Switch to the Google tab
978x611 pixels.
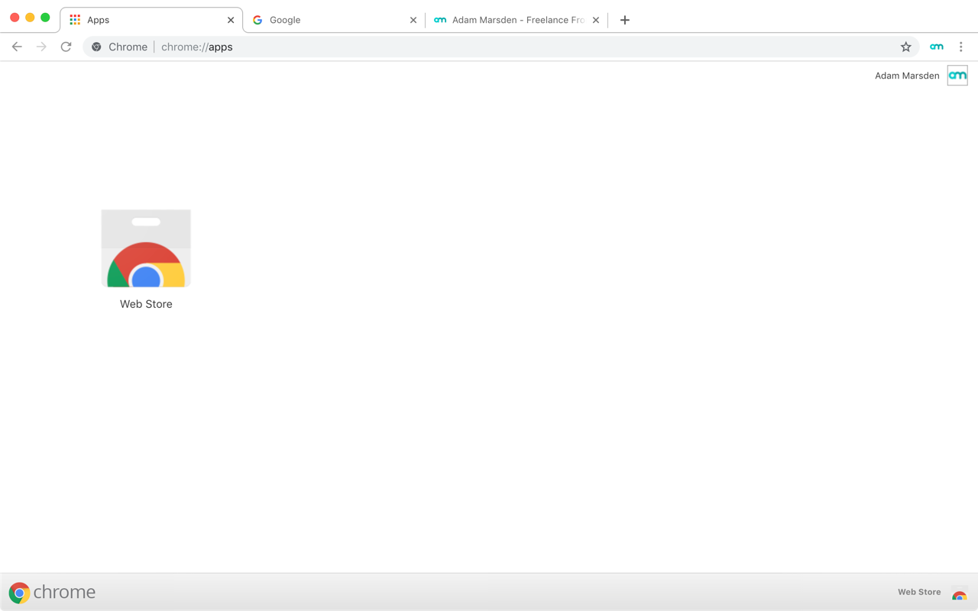[x=329, y=20]
